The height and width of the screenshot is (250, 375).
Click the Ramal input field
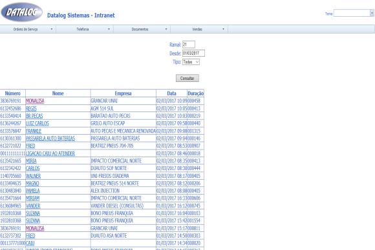click(189, 44)
